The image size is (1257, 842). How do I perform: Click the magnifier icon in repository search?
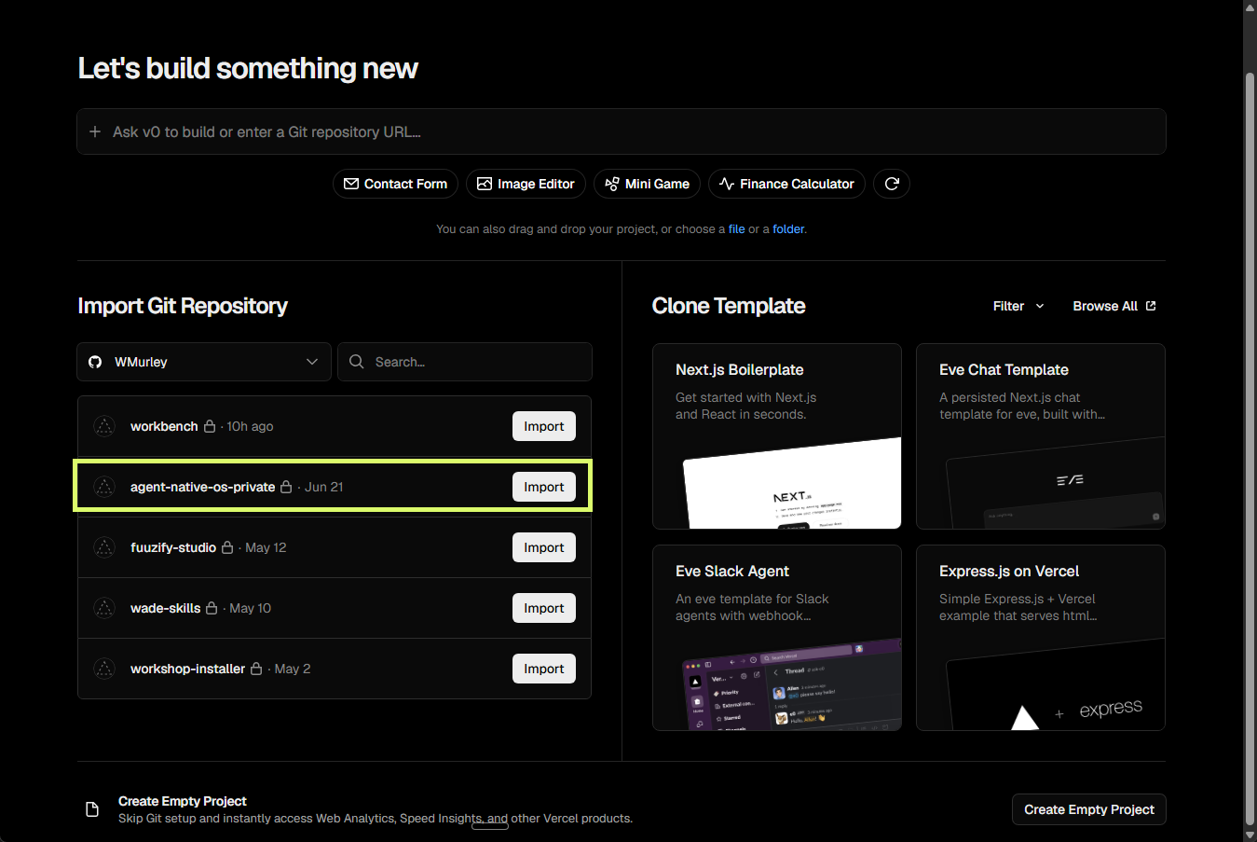point(356,362)
